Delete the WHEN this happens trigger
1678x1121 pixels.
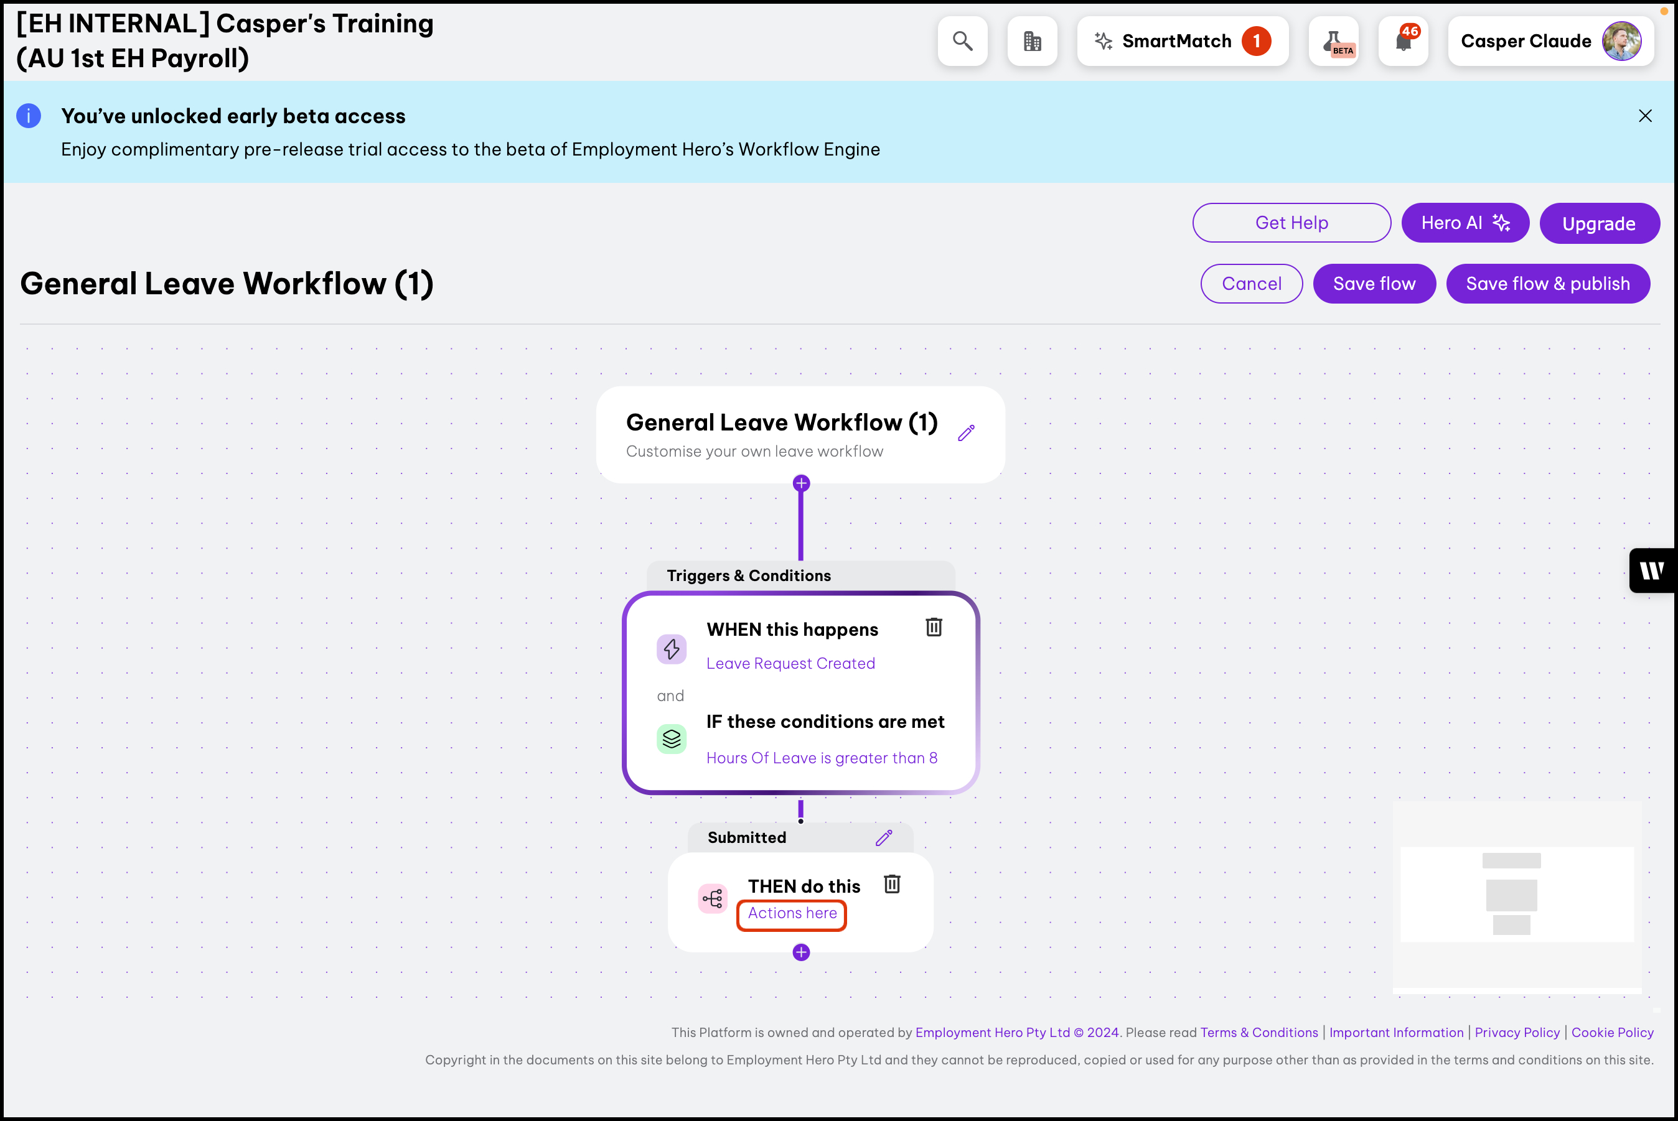pos(934,627)
